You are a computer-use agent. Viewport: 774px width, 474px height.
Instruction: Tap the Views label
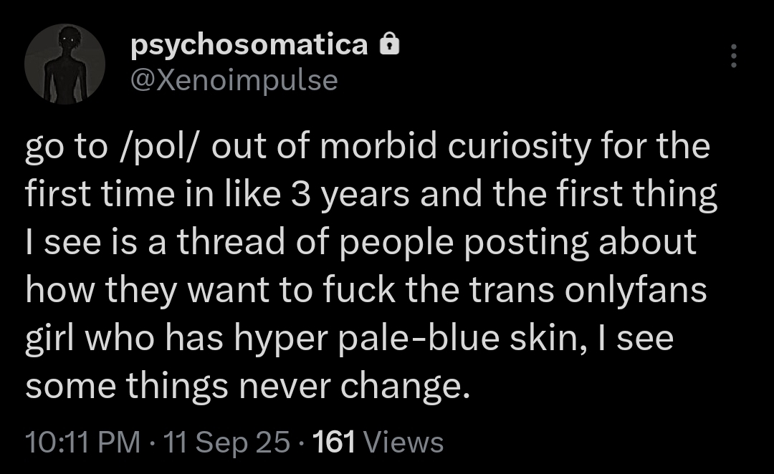(x=403, y=442)
